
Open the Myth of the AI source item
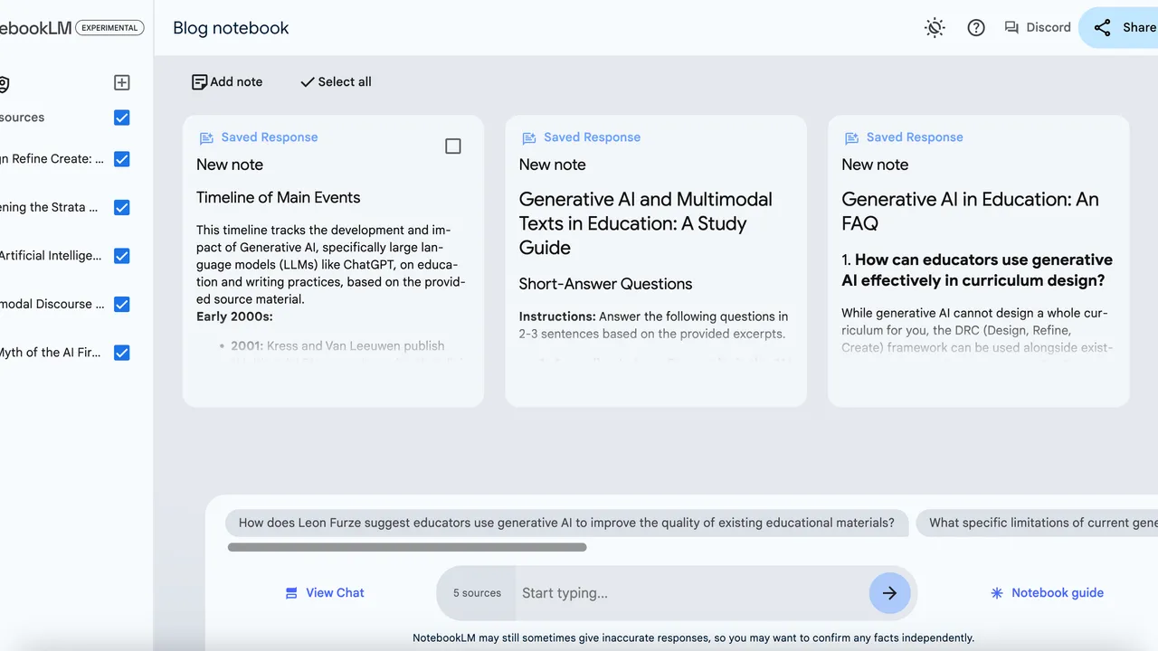(51, 353)
